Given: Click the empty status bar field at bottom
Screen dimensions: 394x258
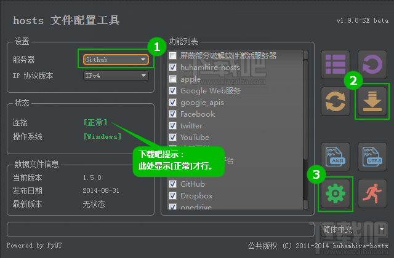Looking at the screenshot, I should coord(161,229).
